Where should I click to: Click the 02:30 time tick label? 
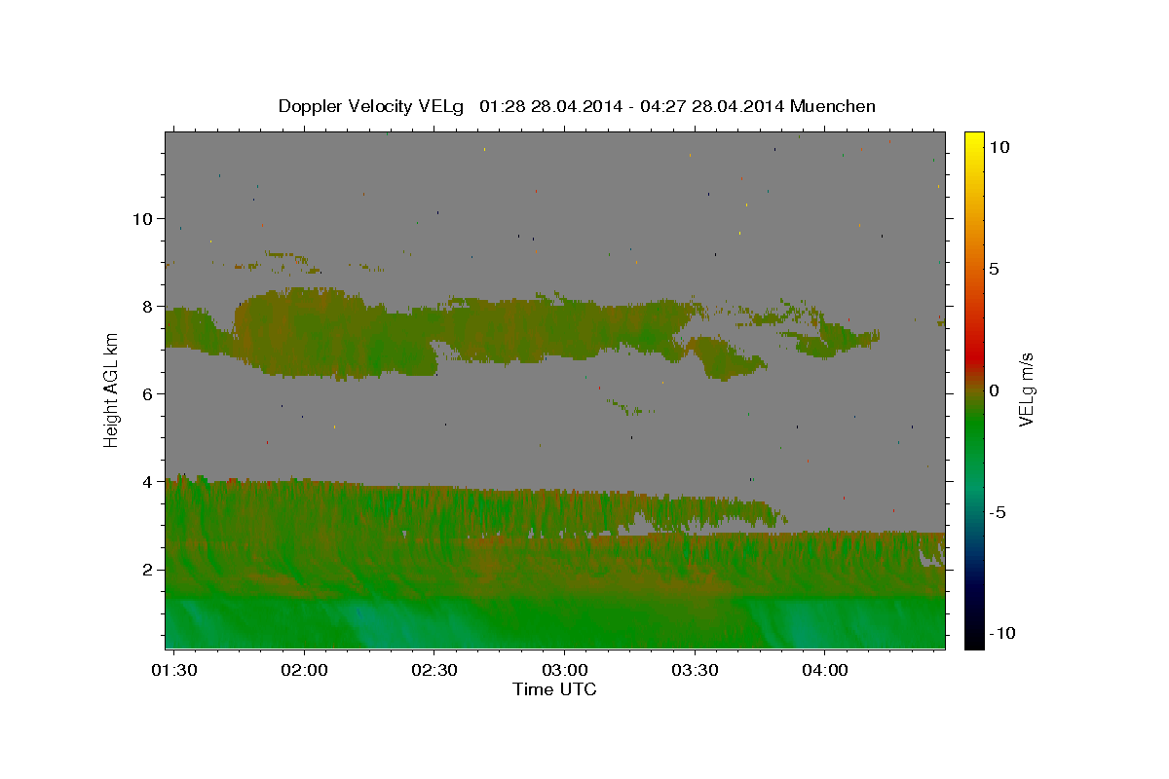[x=434, y=671]
